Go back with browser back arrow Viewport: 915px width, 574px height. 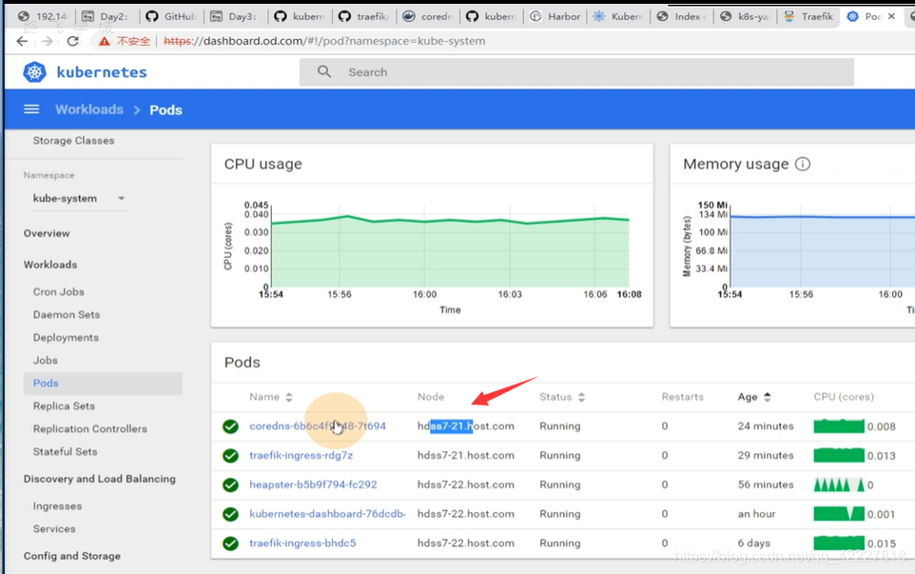pos(22,41)
